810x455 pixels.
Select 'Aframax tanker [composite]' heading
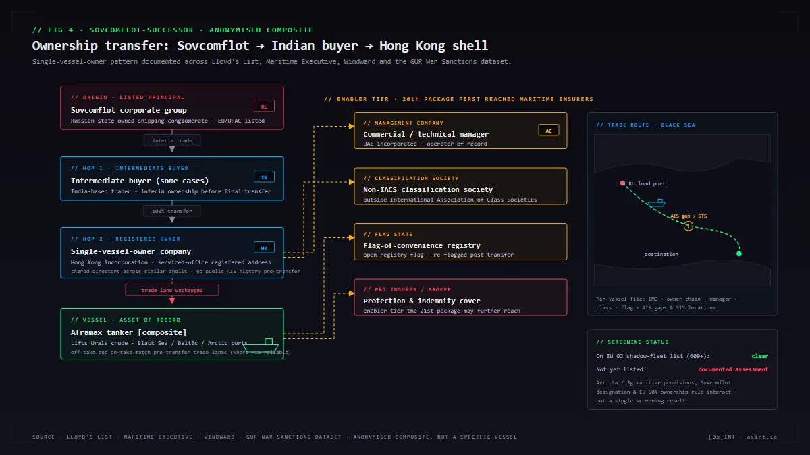129,332
